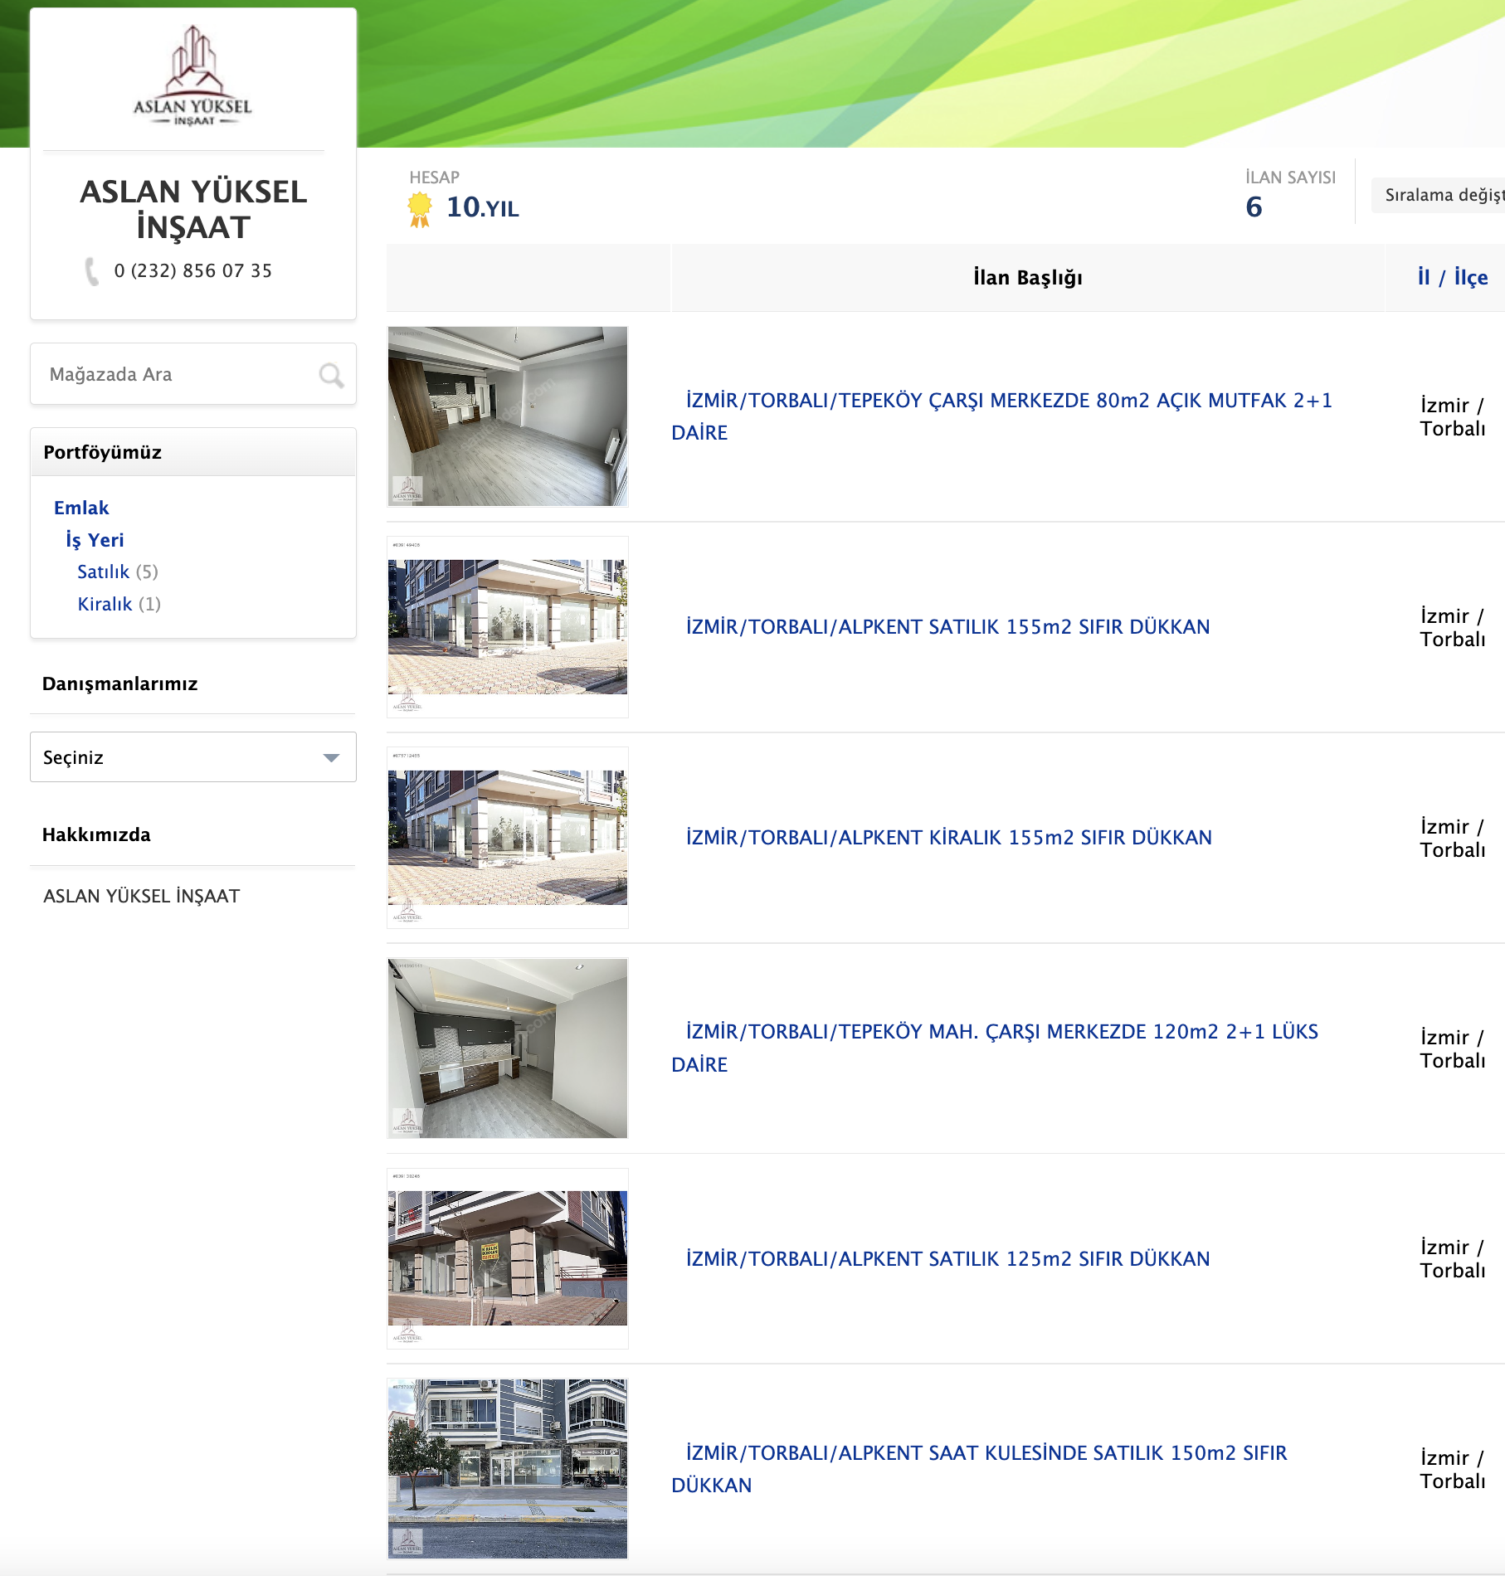Click the İlan Başlığı column header
Screen dimensions: 1505x1576
(1027, 278)
